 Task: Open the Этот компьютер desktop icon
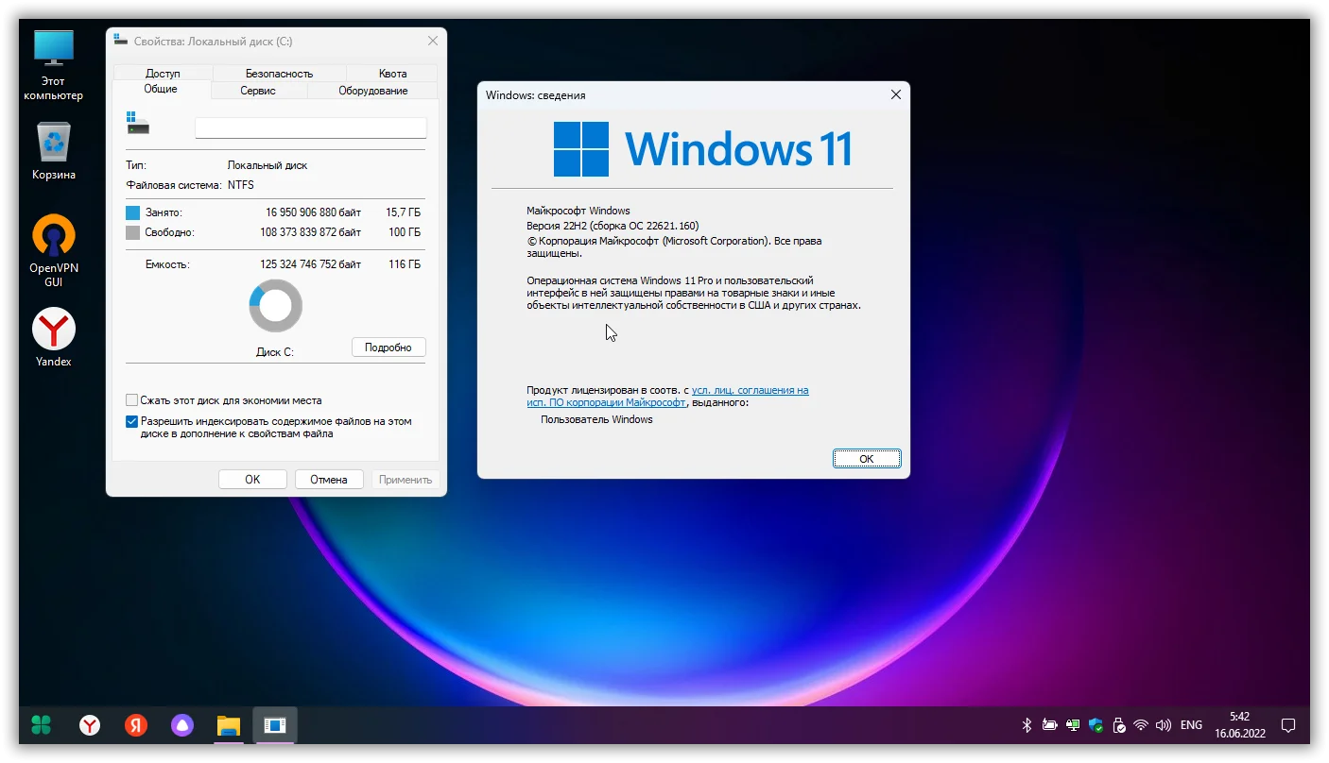point(54,64)
